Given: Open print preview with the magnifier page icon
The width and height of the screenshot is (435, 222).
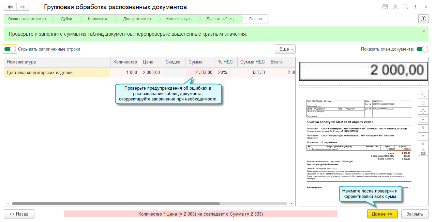Looking at the screenshot, I should (405, 7).
